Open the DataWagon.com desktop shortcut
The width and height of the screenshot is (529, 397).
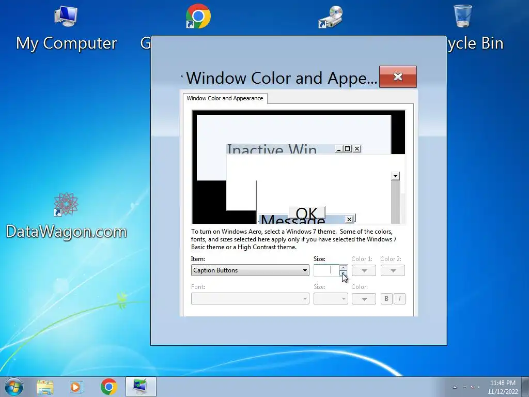(66, 216)
